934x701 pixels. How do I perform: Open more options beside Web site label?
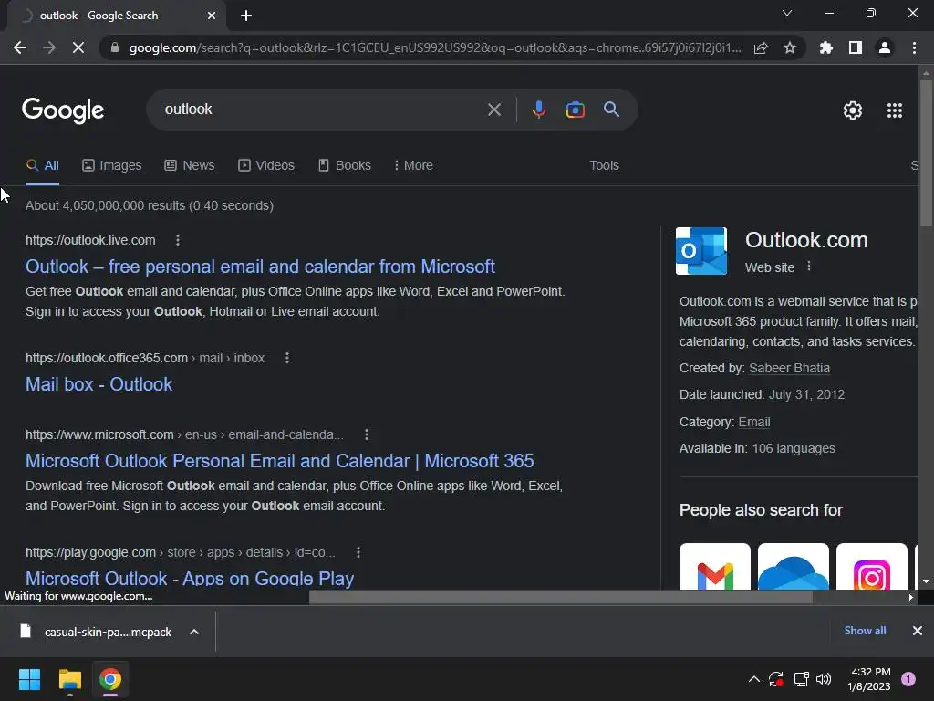coord(809,267)
